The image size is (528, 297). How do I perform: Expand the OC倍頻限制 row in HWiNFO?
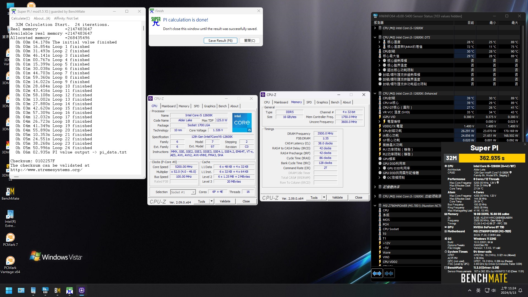pyautogui.click(x=379, y=178)
